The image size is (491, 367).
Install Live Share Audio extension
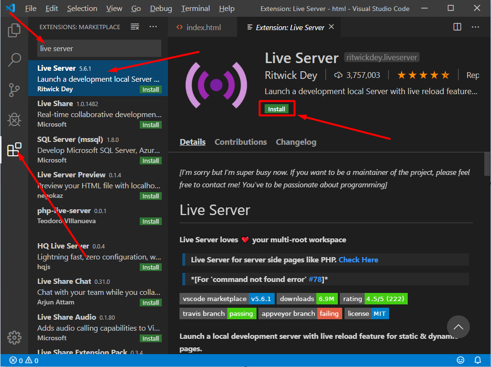[x=151, y=338]
